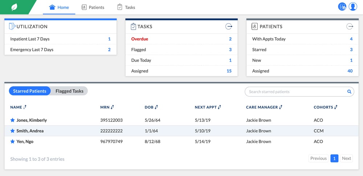
Task: Click the green leaf logo
Action: coord(15,7)
